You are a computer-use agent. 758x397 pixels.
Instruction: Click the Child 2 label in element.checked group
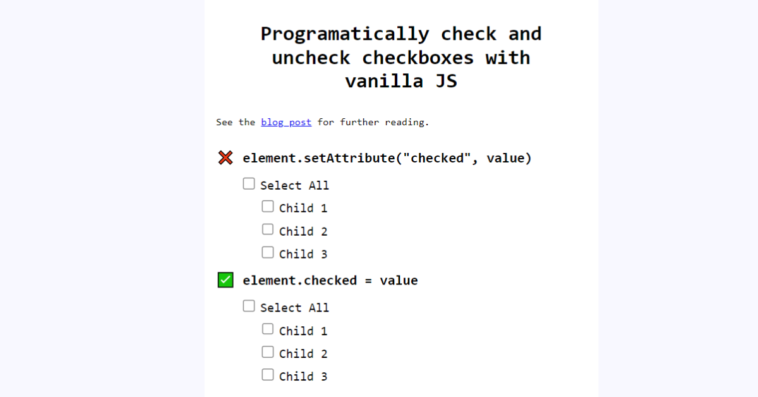(x=303, y=353)
